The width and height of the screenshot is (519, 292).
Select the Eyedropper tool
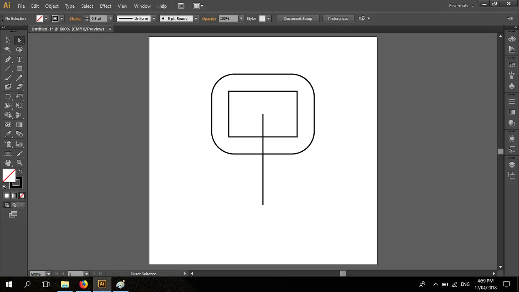tap(8, 134)
